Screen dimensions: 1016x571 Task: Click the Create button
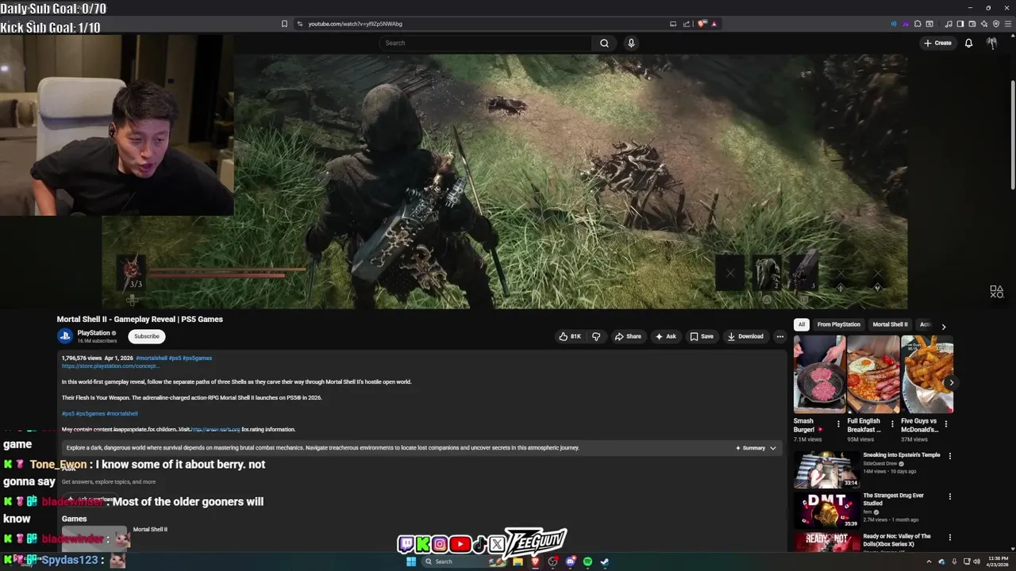(x=937, y=43)
